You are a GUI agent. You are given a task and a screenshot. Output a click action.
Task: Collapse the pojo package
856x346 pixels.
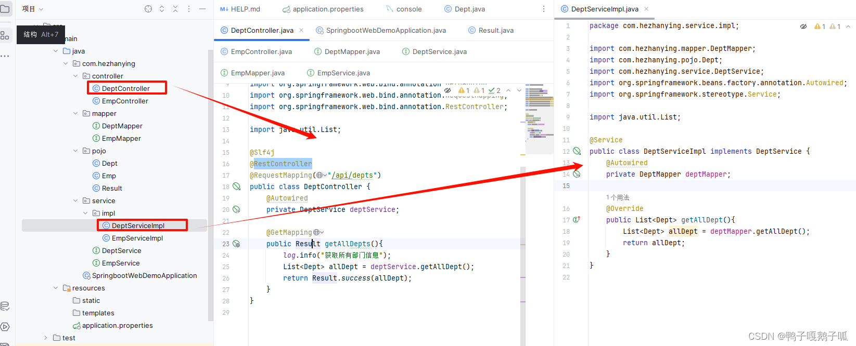point(75,151)
